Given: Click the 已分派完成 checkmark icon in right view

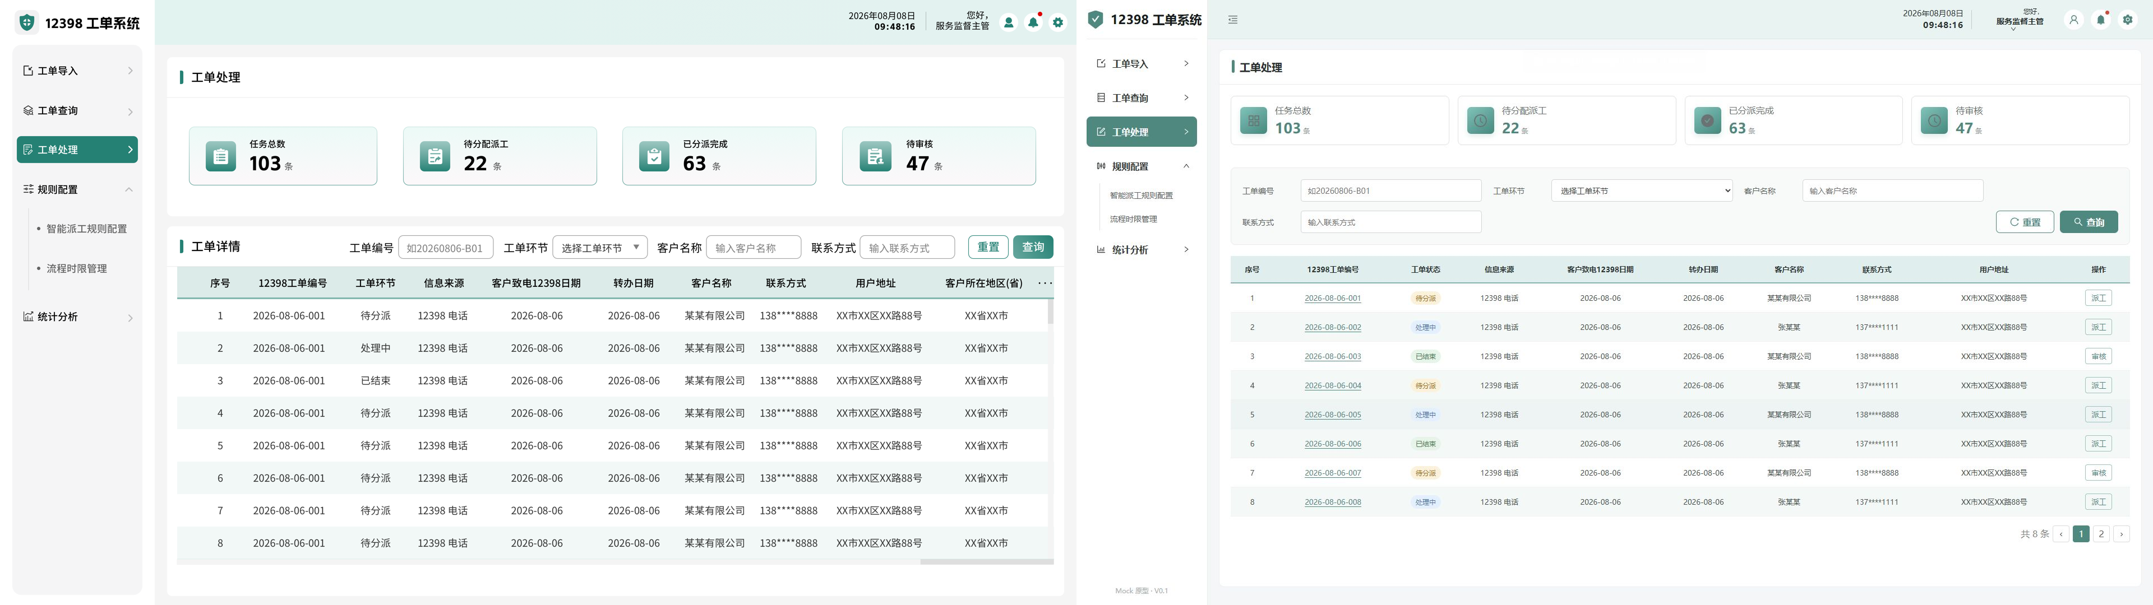Looking at the screenshot, I should (x=1707, y=120).
